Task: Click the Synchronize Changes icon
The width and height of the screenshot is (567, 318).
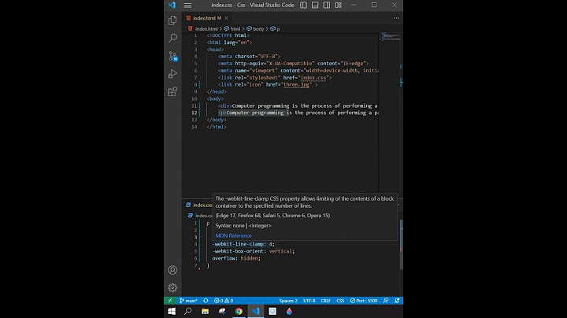Action: pyautogui.click(x=206, y=301)
